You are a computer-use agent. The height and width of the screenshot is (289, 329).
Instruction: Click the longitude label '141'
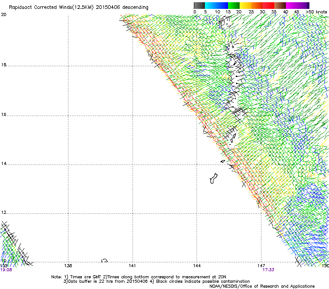132,266
